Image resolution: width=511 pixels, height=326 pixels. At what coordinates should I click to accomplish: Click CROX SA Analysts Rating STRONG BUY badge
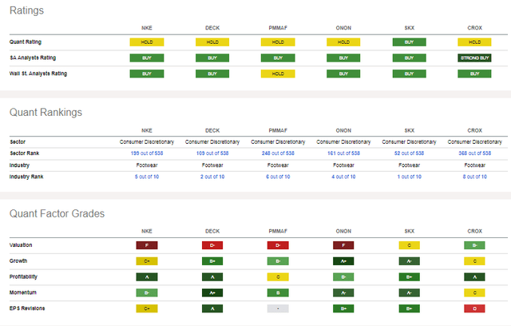[474, 58]
